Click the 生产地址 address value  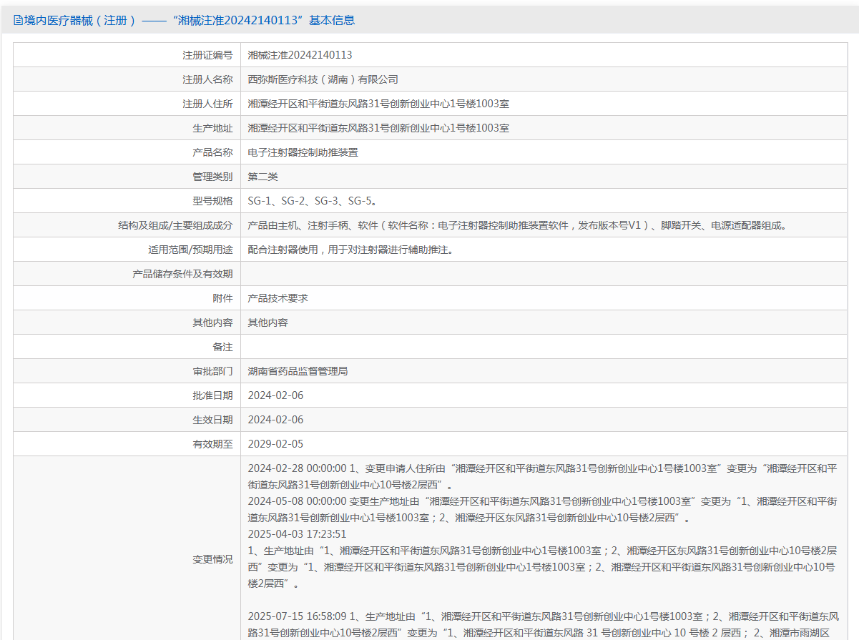378,128
